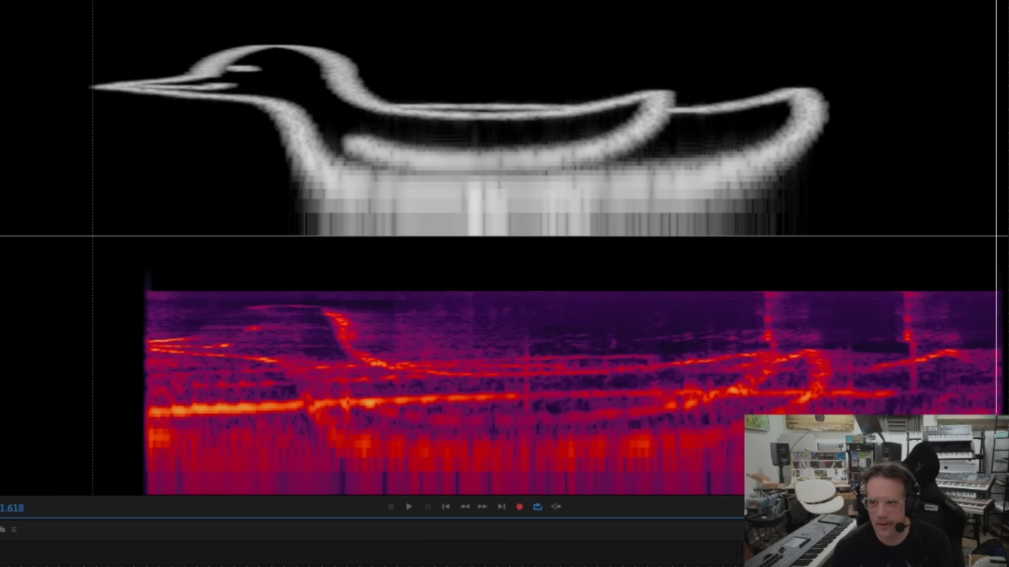Open the Levels panel menu
Viewport: 1009px width, 567px height.
(x=14, y=530)
